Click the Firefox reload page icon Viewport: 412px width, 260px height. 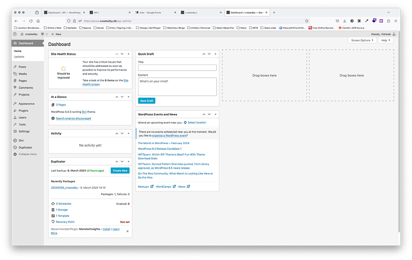click(31, 21)
